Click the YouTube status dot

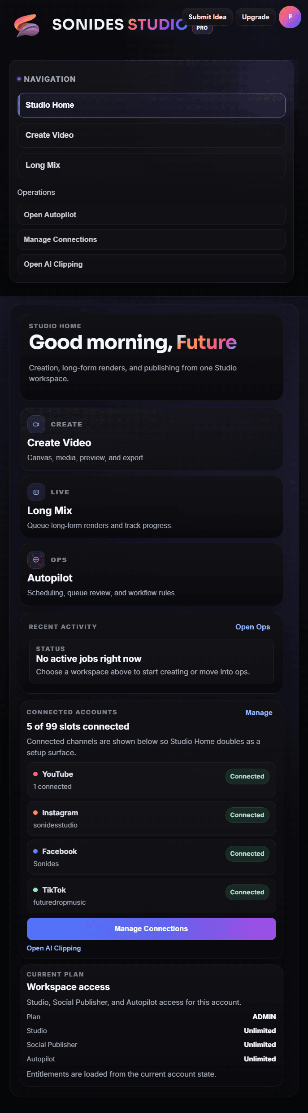(36, 774)
